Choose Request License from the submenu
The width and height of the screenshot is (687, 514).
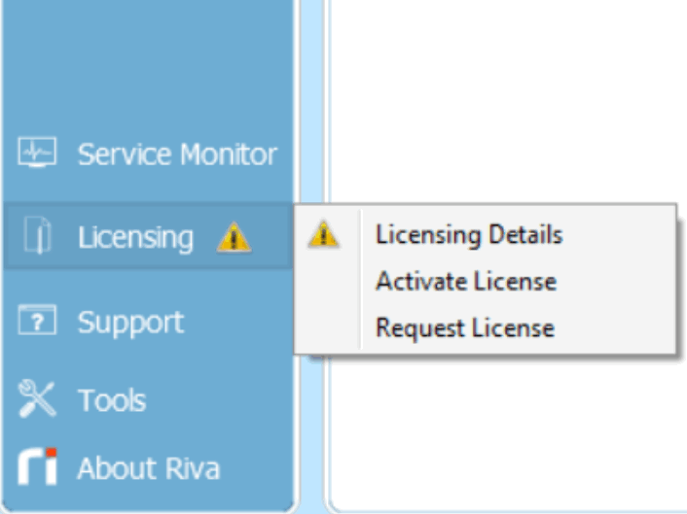tap(465, 328)
